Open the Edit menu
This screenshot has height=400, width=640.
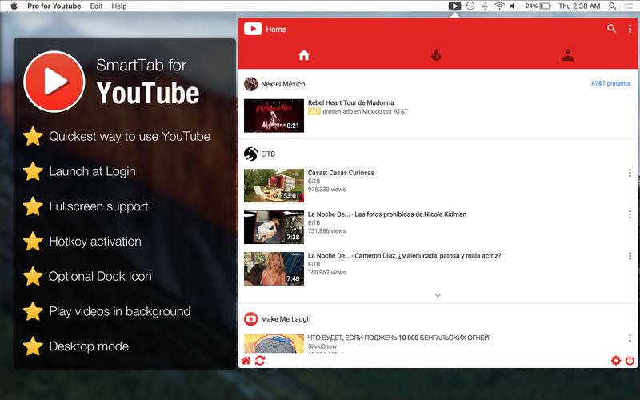tap(96, 6)
